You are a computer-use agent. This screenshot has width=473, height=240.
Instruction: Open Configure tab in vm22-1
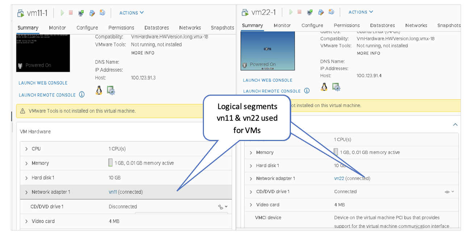tap(312, 25)
